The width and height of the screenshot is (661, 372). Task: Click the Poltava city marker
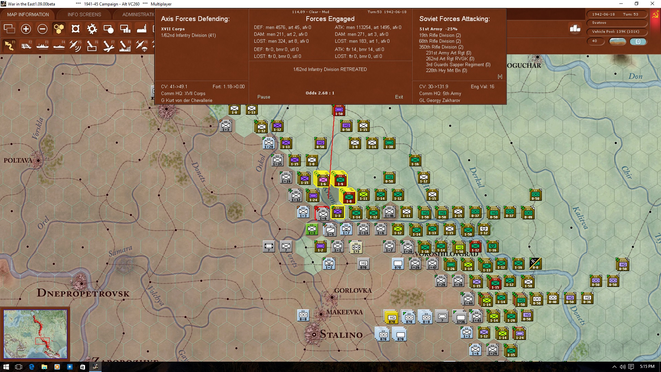38,161
